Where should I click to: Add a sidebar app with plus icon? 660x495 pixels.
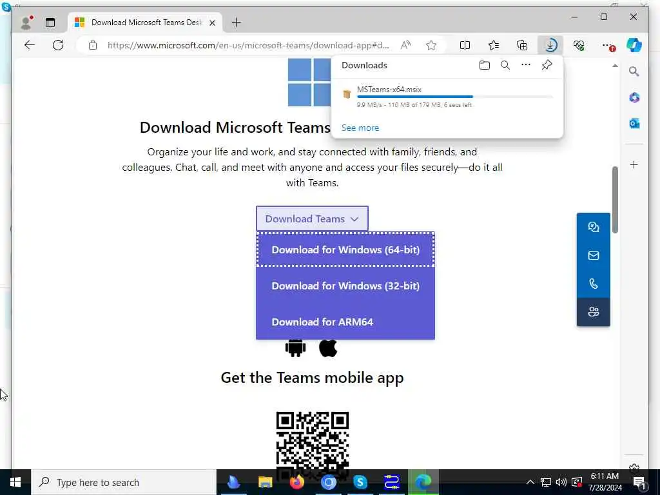coord(634,164)
